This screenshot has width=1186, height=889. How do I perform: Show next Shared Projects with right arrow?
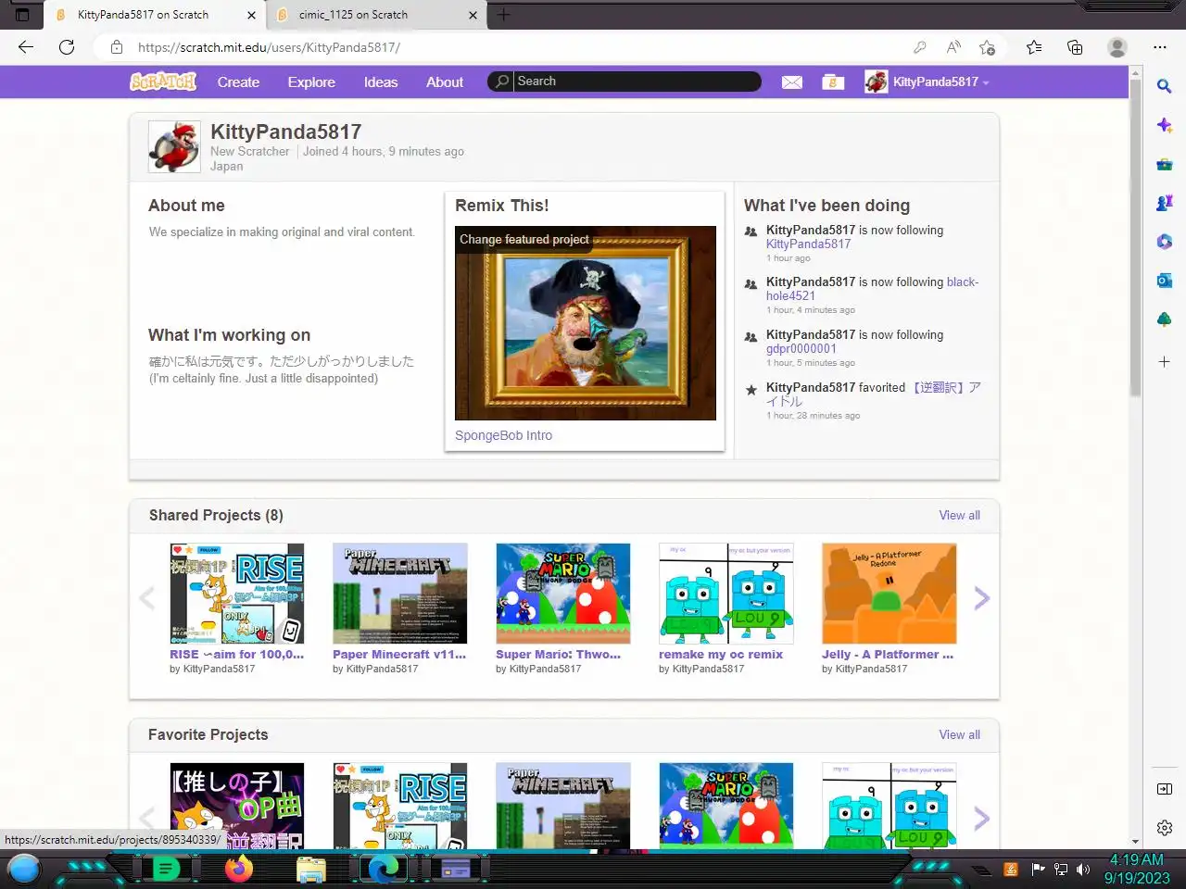(x=982, y=598)
